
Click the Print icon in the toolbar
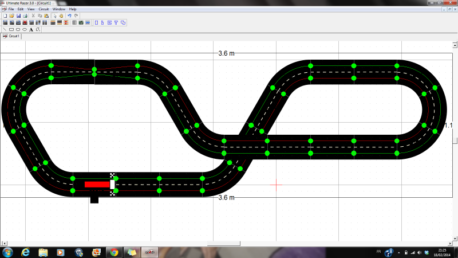pos(24,15)
